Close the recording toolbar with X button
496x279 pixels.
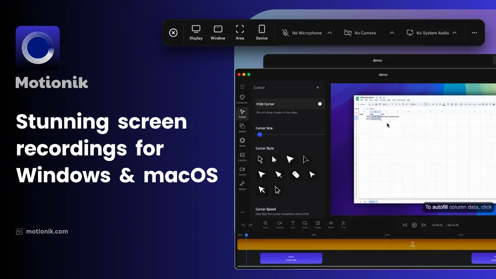tap(174, 33)
